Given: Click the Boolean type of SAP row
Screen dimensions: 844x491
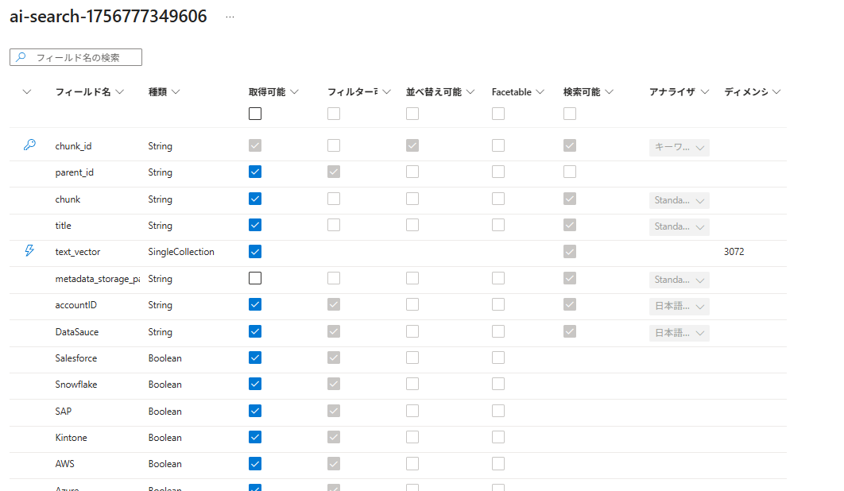Looking at the screenshot, I should tap(165, 412).
